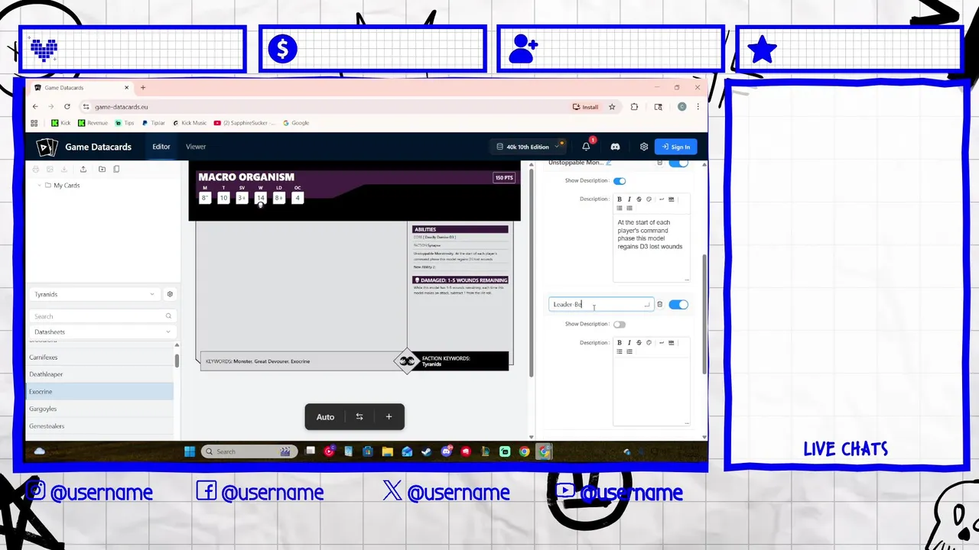Reload the browser page
The image size is (979, 550).
click(x=67, y=107)
